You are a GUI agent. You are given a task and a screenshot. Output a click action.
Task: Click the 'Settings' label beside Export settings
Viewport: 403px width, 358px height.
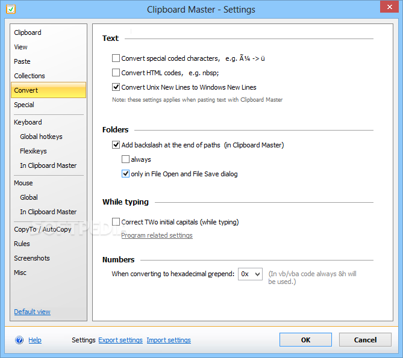coord(84,340)
